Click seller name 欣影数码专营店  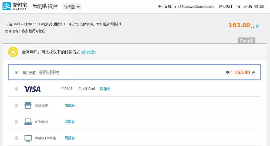point(33,31)
